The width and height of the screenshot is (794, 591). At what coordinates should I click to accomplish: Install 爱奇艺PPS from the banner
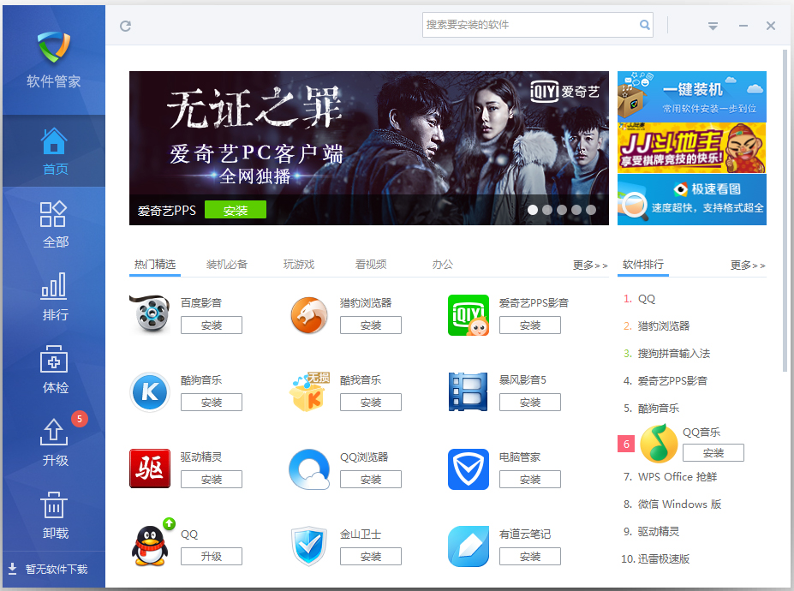[x=236, y=210]
